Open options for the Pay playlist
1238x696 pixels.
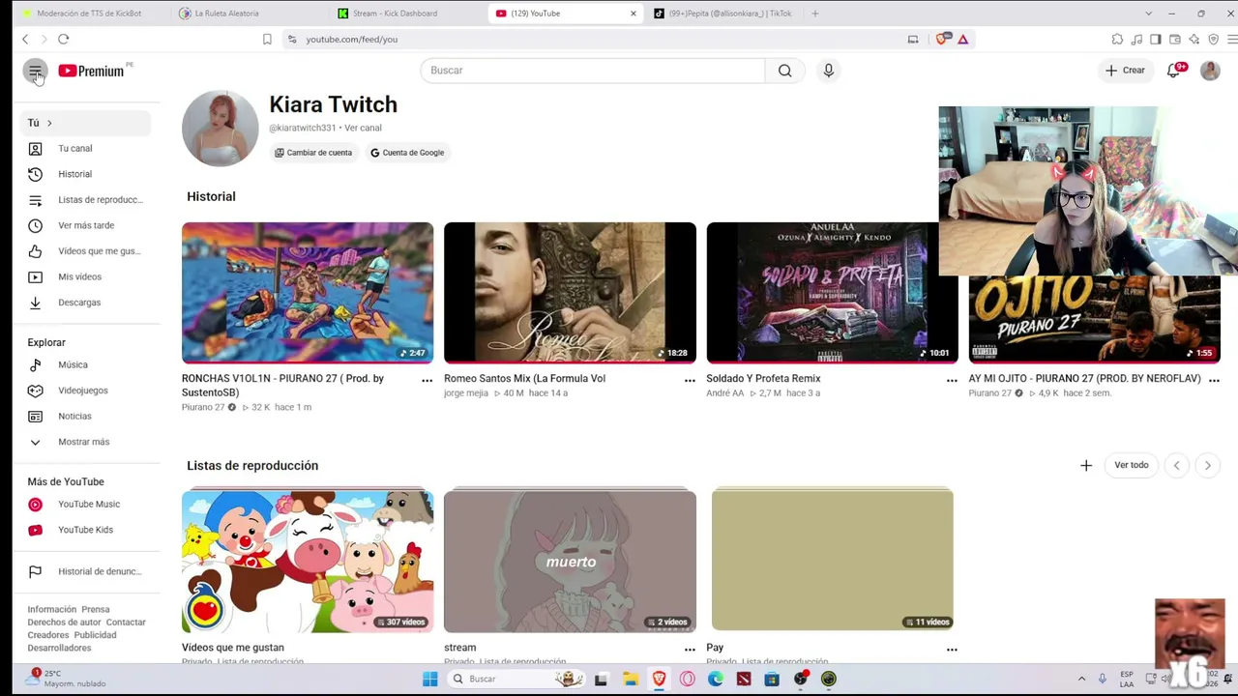[x=952, y=650]
